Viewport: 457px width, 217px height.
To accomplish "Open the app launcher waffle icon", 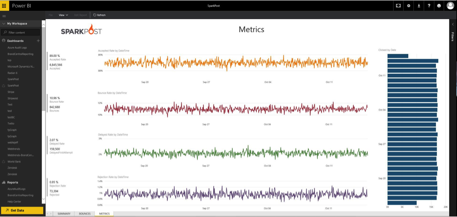I will coord(4,6).
